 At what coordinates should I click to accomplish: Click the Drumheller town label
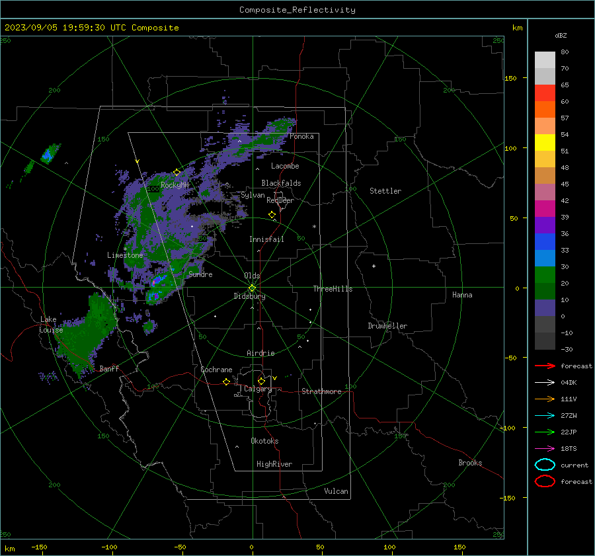tap(387, 326)
